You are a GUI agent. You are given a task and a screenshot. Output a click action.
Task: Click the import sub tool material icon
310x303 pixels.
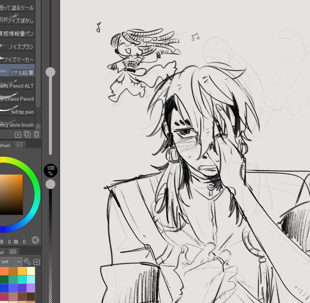(18, 134)
